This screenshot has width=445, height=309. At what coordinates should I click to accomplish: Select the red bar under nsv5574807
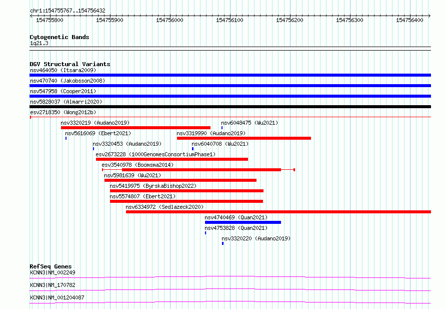click(186, 201)
